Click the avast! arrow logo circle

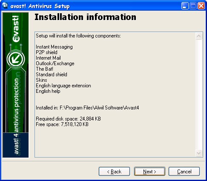point(16,59)
